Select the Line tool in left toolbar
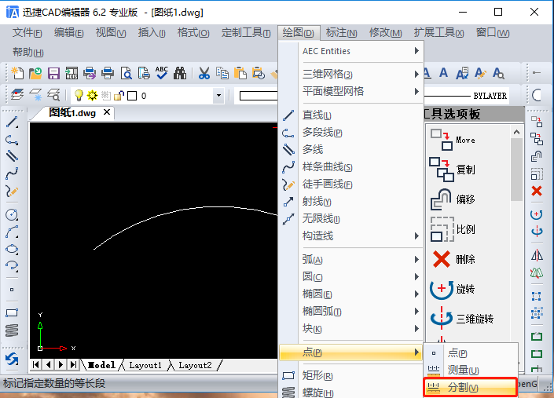Screen dimensions: 554x398 click(12, 122)
